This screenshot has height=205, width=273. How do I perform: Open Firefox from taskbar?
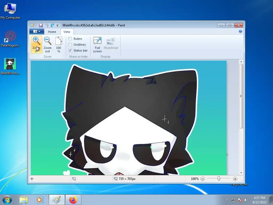[x=73, y=200]
